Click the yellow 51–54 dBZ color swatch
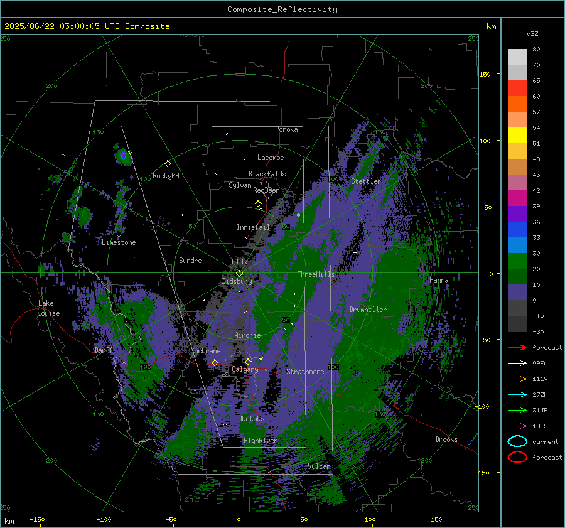The image size is (565, 528). point(517,136)
